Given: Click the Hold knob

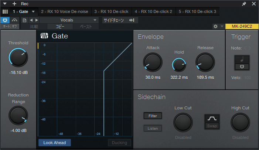Looking at the screenshot, I should coord(179,65).
